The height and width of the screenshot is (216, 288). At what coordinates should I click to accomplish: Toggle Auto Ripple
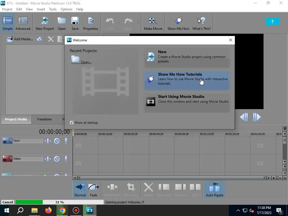tap(215, 190)
